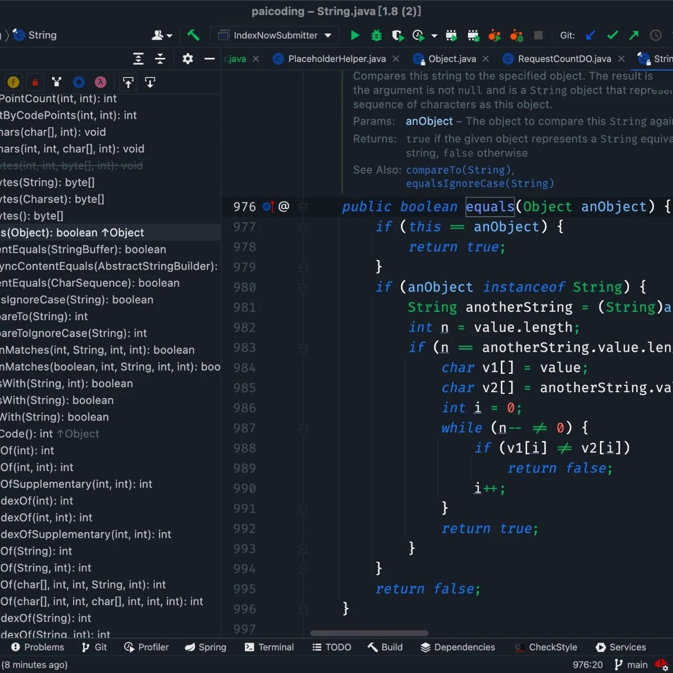Image resolution: width=673 pixels, height=673 pixels.
Task: Open the Build tool window at bottom
Action: point(385,647)
